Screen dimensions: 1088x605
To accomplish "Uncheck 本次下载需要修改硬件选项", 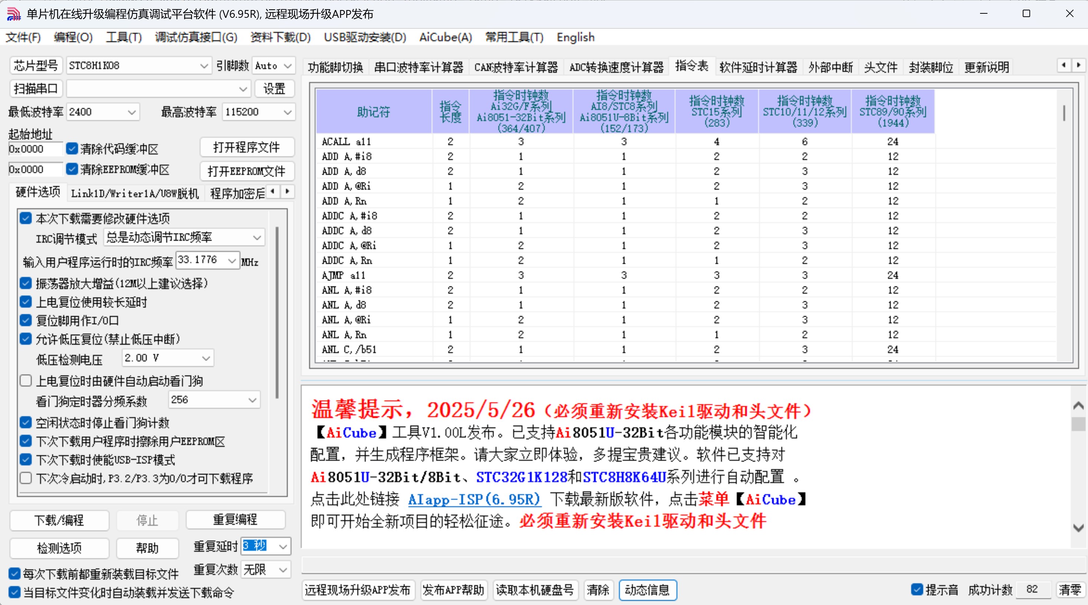I will tap(26, 218).
